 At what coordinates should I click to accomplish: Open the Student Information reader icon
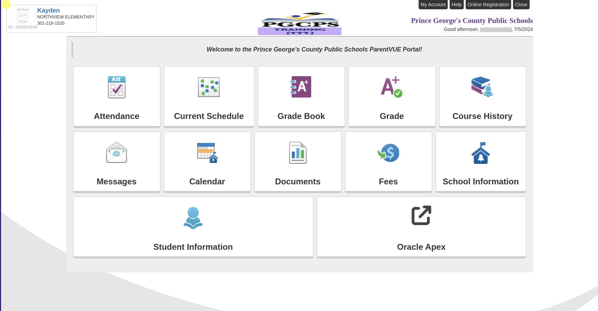click(x=193, y=218)
